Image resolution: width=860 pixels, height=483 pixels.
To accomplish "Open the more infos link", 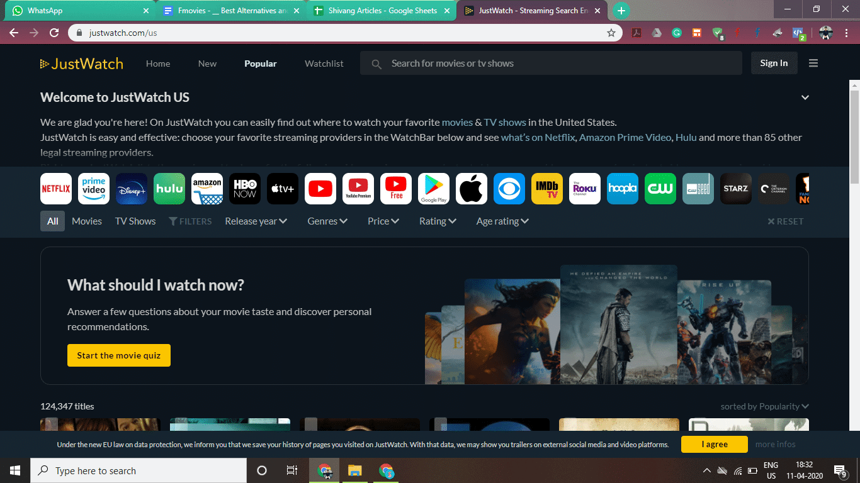I will coord(776,445).
